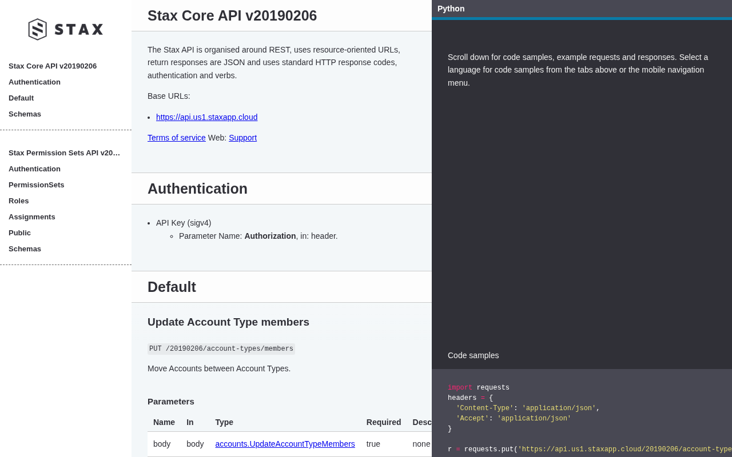Click the Update Account Type members heading
Image resolution: width=732 pixels, height=457 pixels.
click(x=228, y=322)
